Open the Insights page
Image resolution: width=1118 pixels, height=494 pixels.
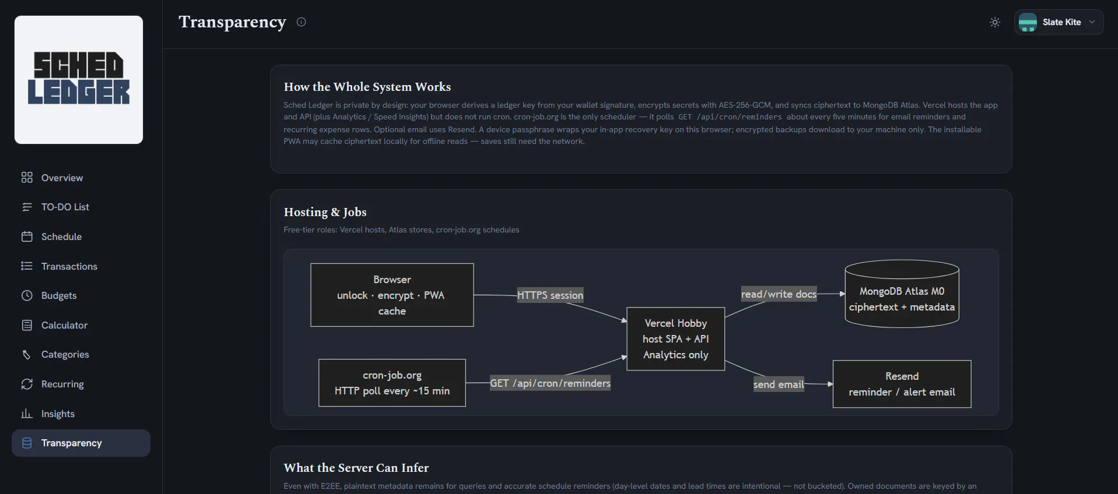tap(81, 414)
